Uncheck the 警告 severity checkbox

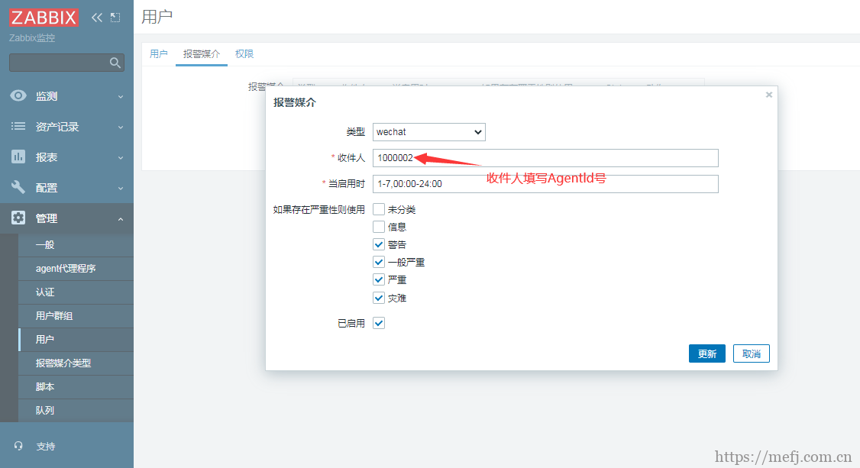379,244
